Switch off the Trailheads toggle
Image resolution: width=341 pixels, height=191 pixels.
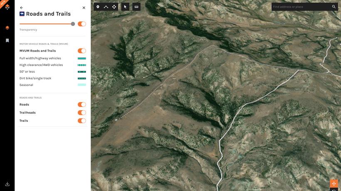tap(82, 113)
